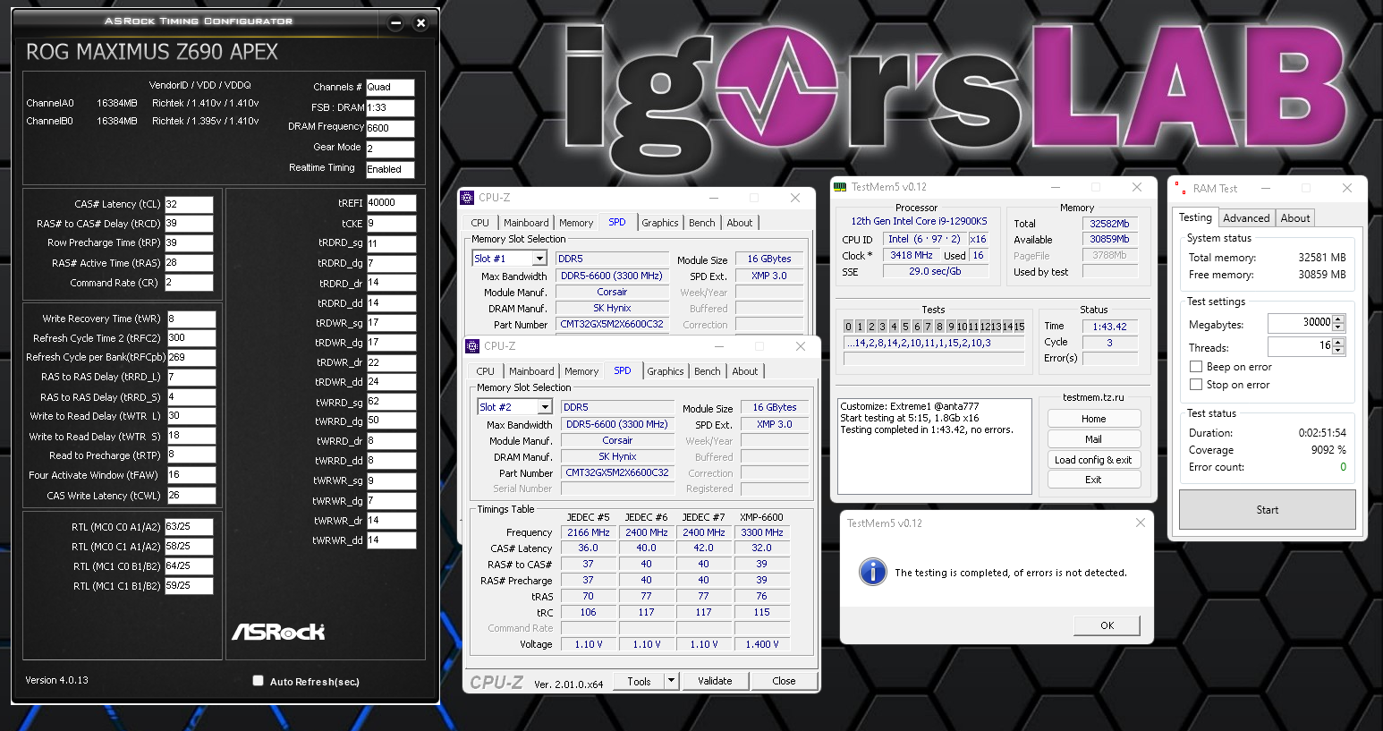Click Load config & exit in TestMem5

[x=1094, y=460]
